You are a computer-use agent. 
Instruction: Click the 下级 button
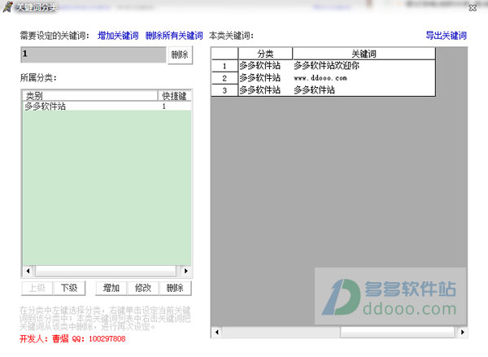69,288
